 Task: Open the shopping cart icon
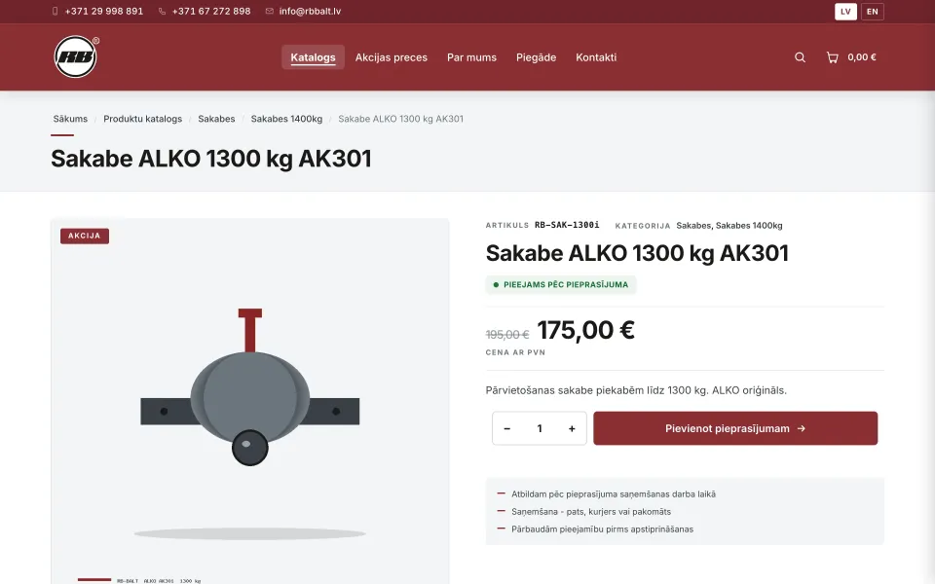pyautogui.click(x=832, y=57)
